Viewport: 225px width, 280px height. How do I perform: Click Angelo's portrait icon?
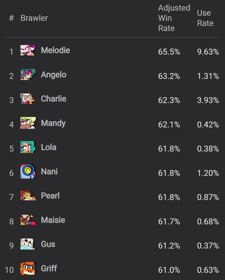pos(28,75)
